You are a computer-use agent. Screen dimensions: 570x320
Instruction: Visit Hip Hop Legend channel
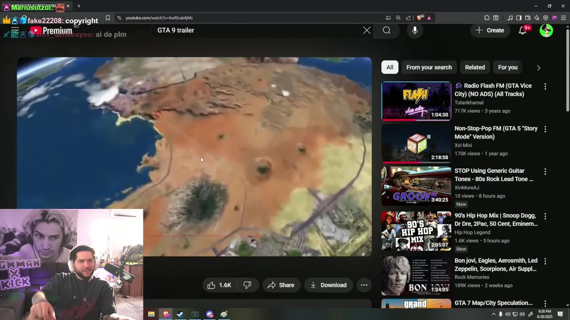(x=472, y=232)
